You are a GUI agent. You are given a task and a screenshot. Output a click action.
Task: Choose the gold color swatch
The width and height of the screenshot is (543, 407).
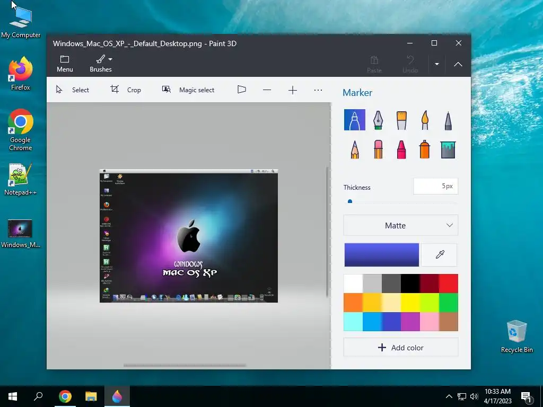[x=372, y=303]
